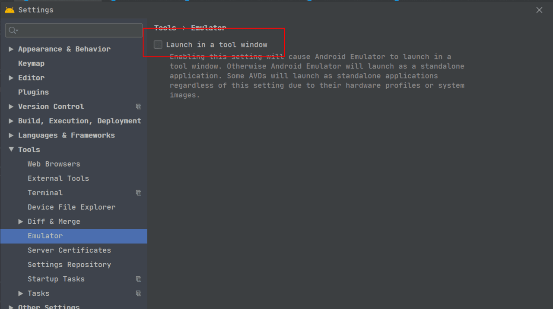Expand the Version Control section arrow
This screenshot has width=553, height=309.
(11, 106)
